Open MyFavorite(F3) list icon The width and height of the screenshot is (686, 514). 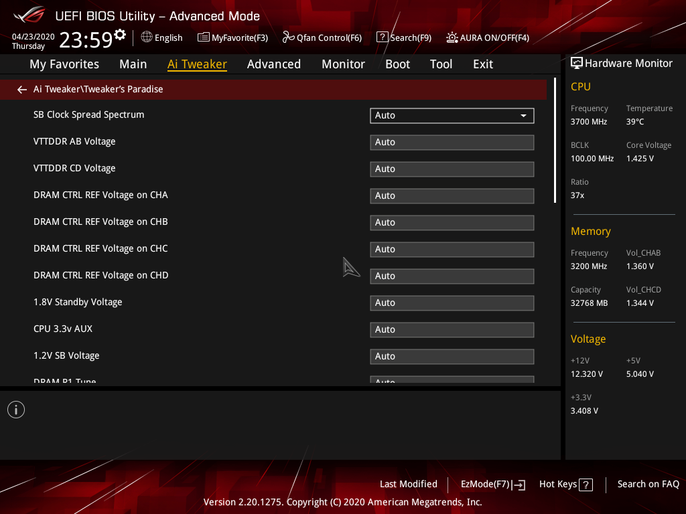click(x=204, y=37)
